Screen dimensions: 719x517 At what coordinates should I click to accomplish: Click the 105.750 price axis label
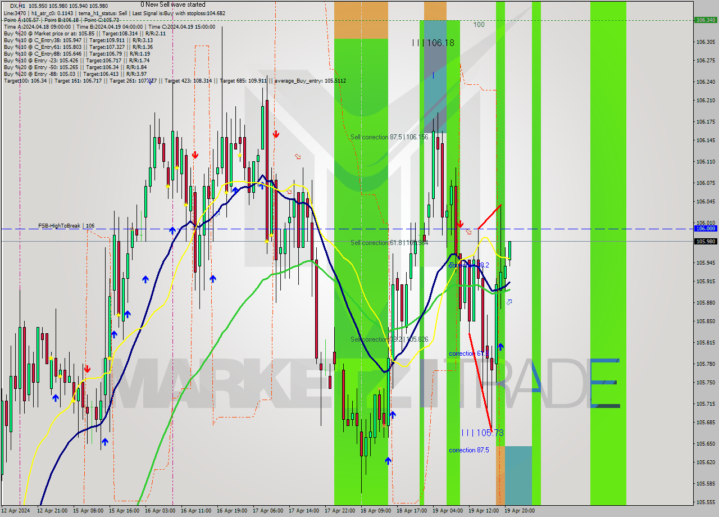706,382
